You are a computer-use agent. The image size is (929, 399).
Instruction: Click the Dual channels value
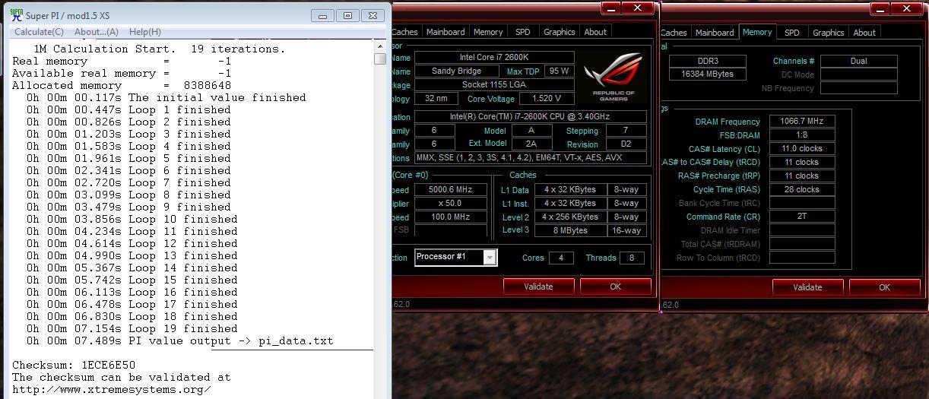859,61
